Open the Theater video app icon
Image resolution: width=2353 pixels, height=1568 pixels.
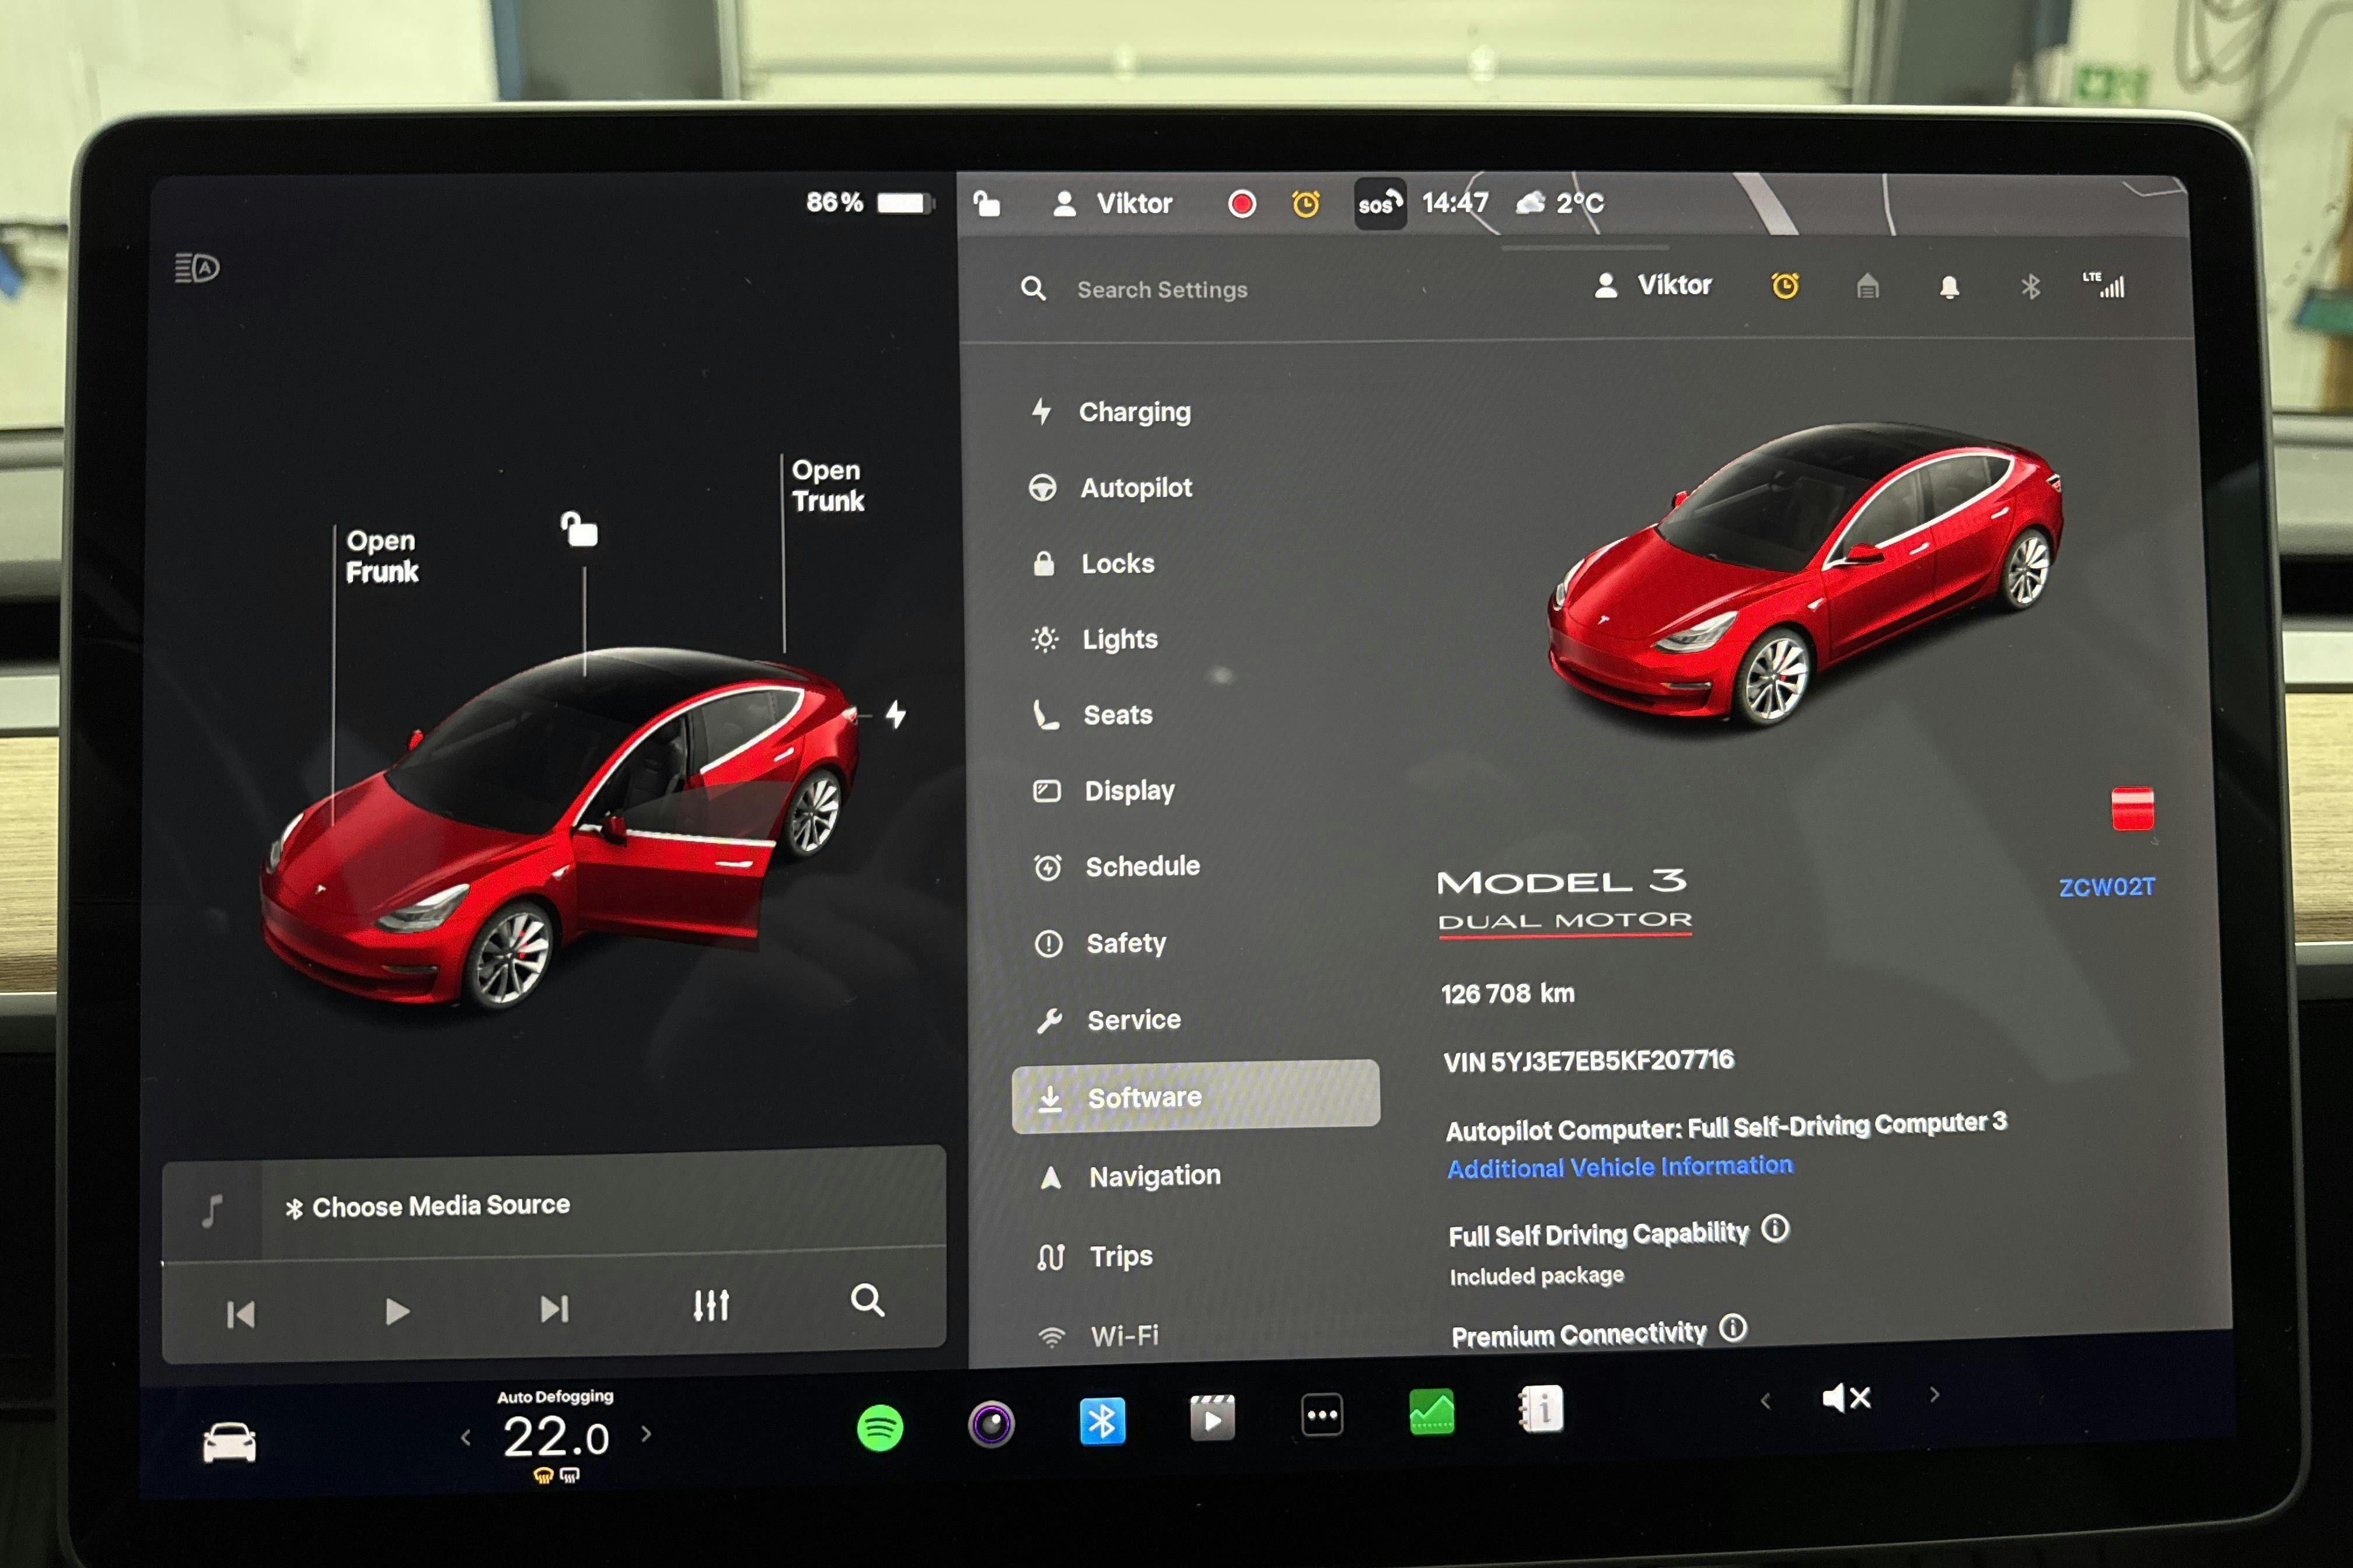coord(1212,1418)
